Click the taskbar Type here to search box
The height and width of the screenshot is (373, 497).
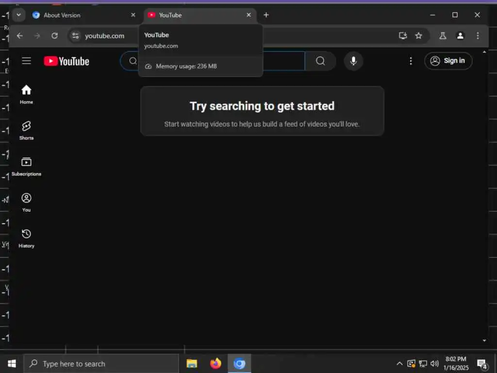click(x=101, y=363)
